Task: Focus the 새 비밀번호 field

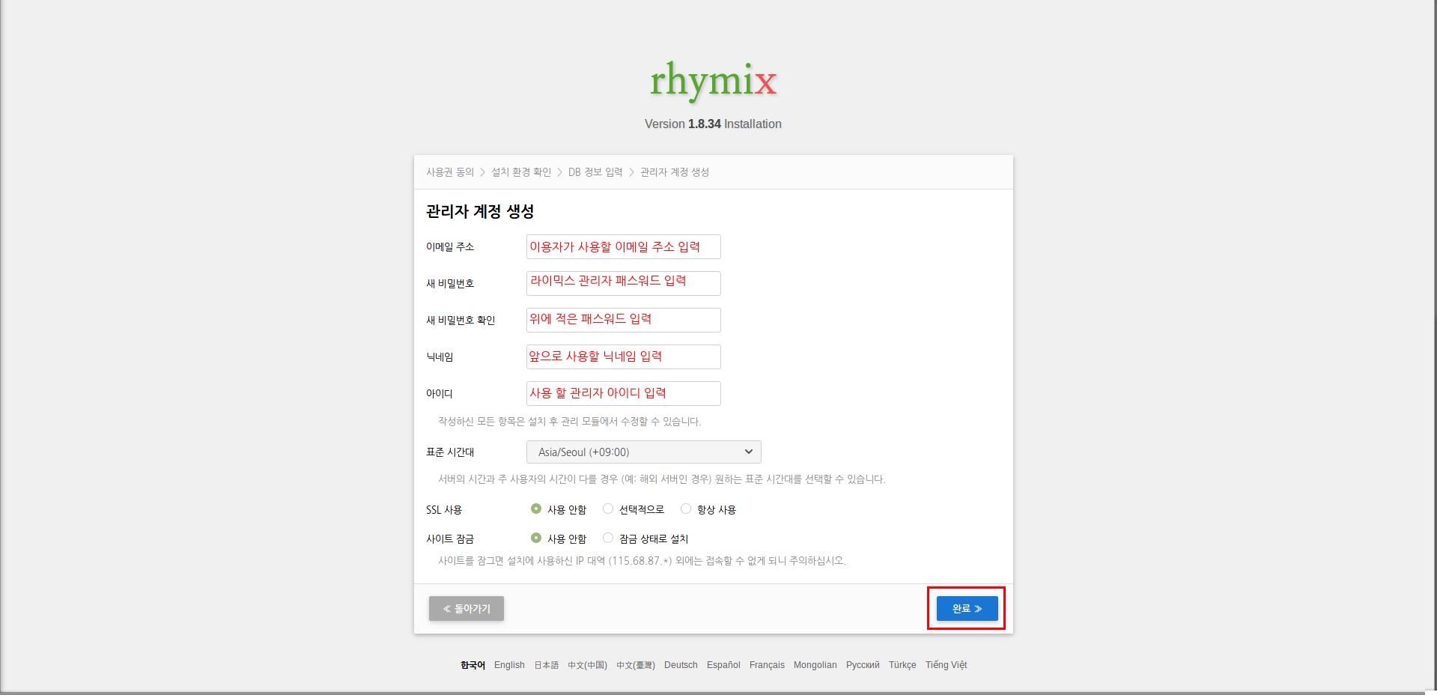Action: [624, 283]
